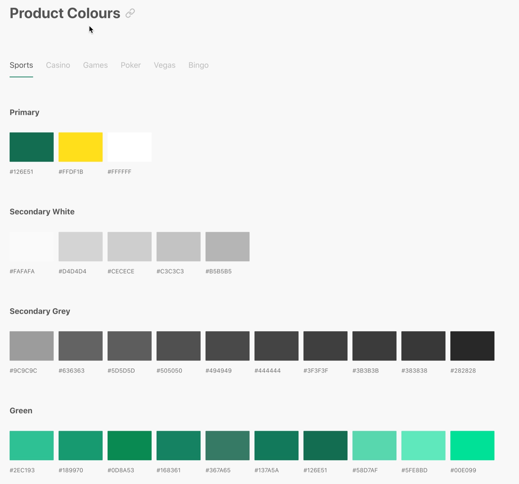Select the #189970 green swatch

point(80,445)
